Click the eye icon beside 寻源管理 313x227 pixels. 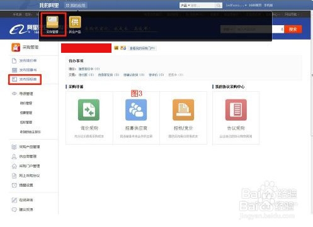[14, 94]
